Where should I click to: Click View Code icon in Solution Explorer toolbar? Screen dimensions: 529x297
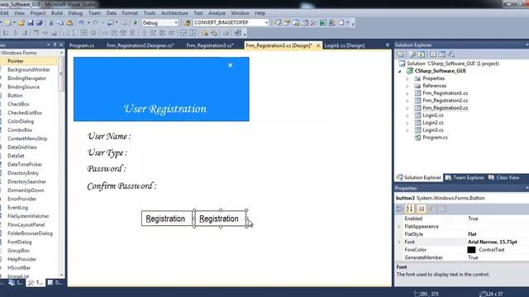[x=433, y=54]
